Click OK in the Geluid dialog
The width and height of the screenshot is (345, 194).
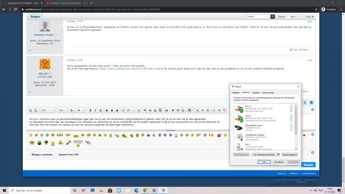264,162
